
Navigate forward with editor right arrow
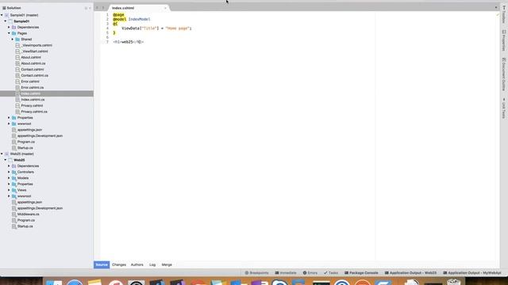click(x=103, y=8)
